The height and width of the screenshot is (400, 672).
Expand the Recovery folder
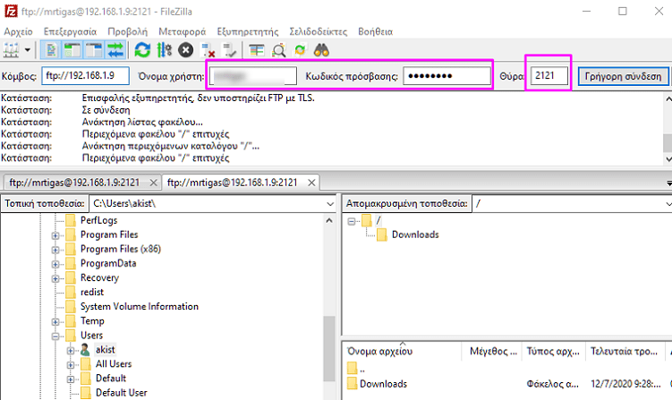click(x=55, y=278)
